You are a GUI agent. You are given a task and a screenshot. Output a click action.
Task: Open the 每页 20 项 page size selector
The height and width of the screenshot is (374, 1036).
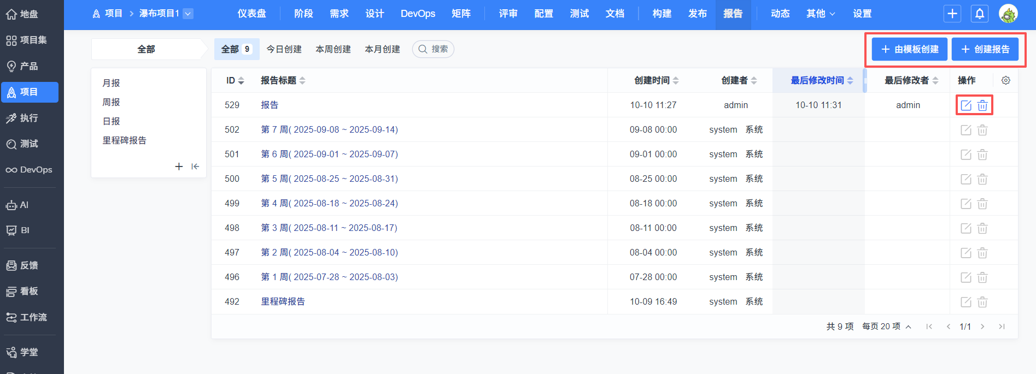tap(886, 326)
